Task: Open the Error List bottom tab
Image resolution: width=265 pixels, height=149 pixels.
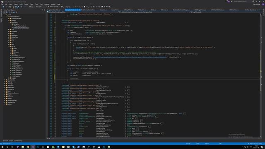Action: [x=5, y=141]
